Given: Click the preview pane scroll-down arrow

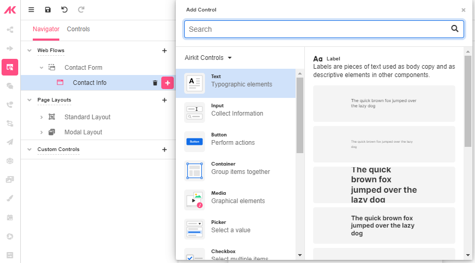Looking at the screenshot, I should pos(468,255).
